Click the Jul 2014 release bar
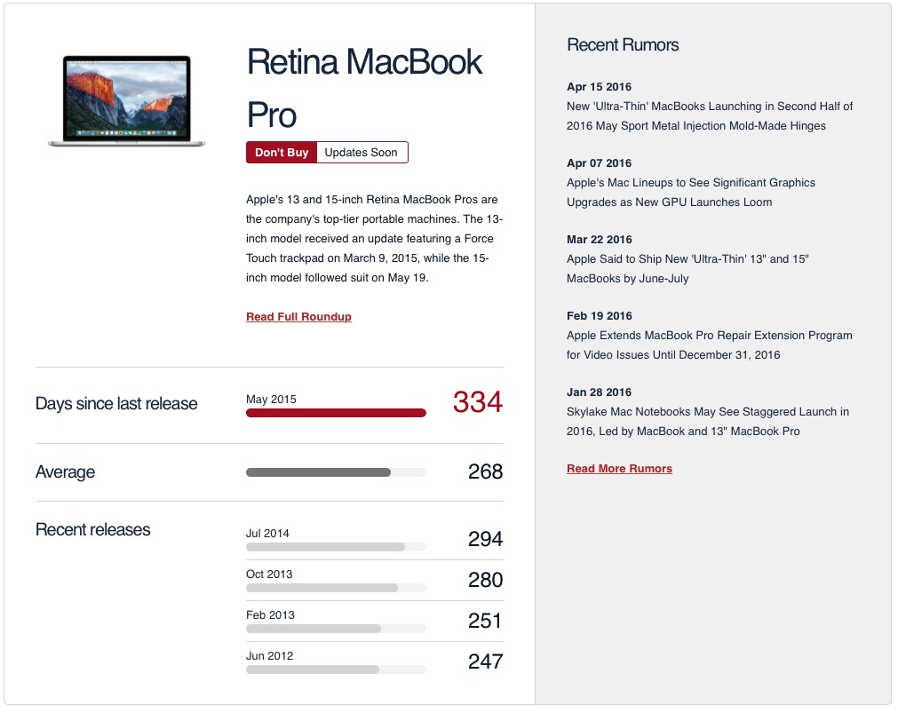Screen dimensions: 898x713 tap(336, 547)
